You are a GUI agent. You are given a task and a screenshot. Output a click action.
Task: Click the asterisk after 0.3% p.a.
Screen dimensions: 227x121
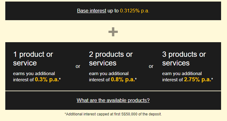[x=60, y=79]
